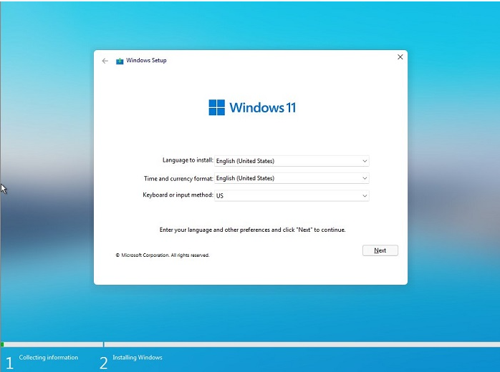Image resolution: width=500 pixels, height=372 pixels.
Task: Click the large step number 2
Action: pyautogui.click(x=103, y=363)
